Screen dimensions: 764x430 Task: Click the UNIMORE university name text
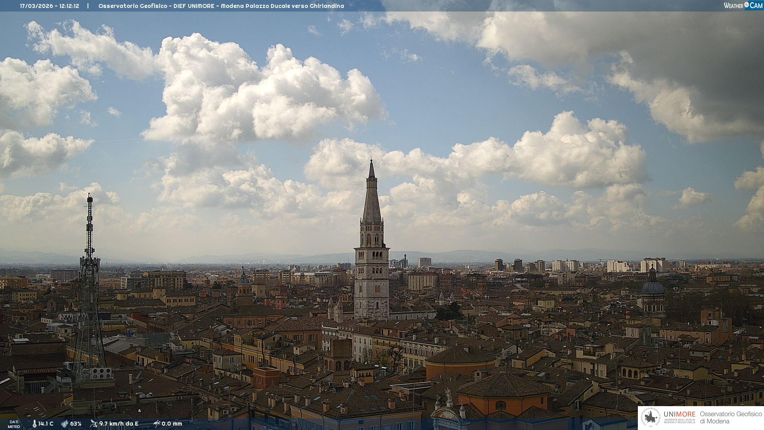tap(679, 414)
